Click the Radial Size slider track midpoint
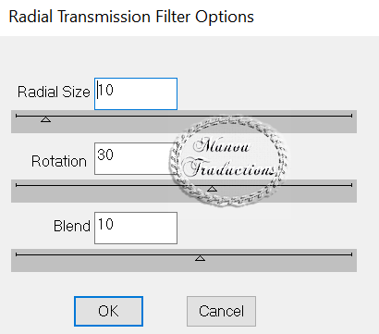This screenshot has width=379, height=334. tap(184, 116)
